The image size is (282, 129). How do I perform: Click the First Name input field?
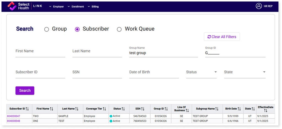[40, 51]
